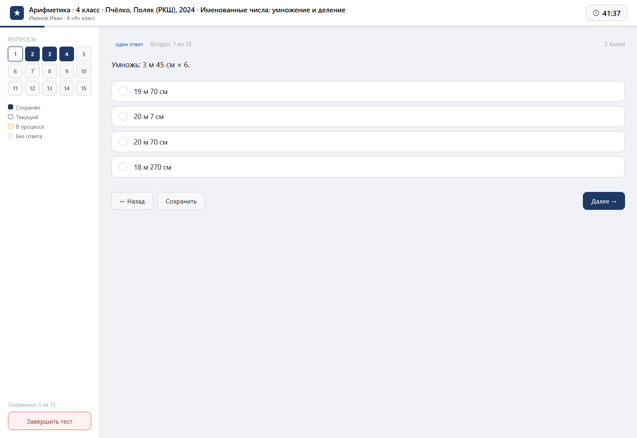Jump to question 10
637x438 pixels.
(84, 71)
